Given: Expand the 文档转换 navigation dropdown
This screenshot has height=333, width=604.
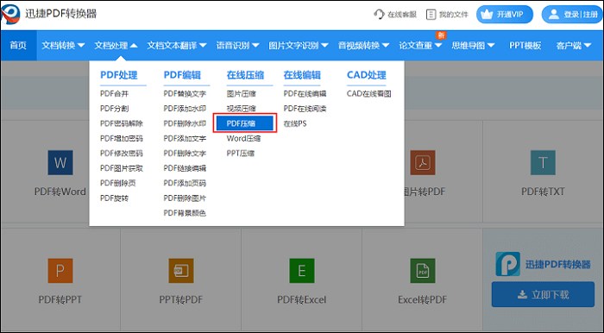Looking at the screenshot, I should pyautogui.click(x=63, y=46).
